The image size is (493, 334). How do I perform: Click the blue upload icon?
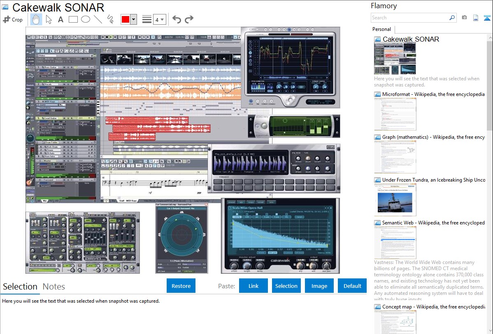click(487, 18)
